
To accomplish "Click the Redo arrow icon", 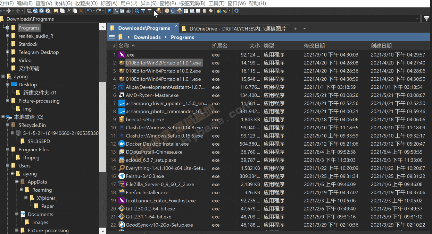I will [99, 11].
